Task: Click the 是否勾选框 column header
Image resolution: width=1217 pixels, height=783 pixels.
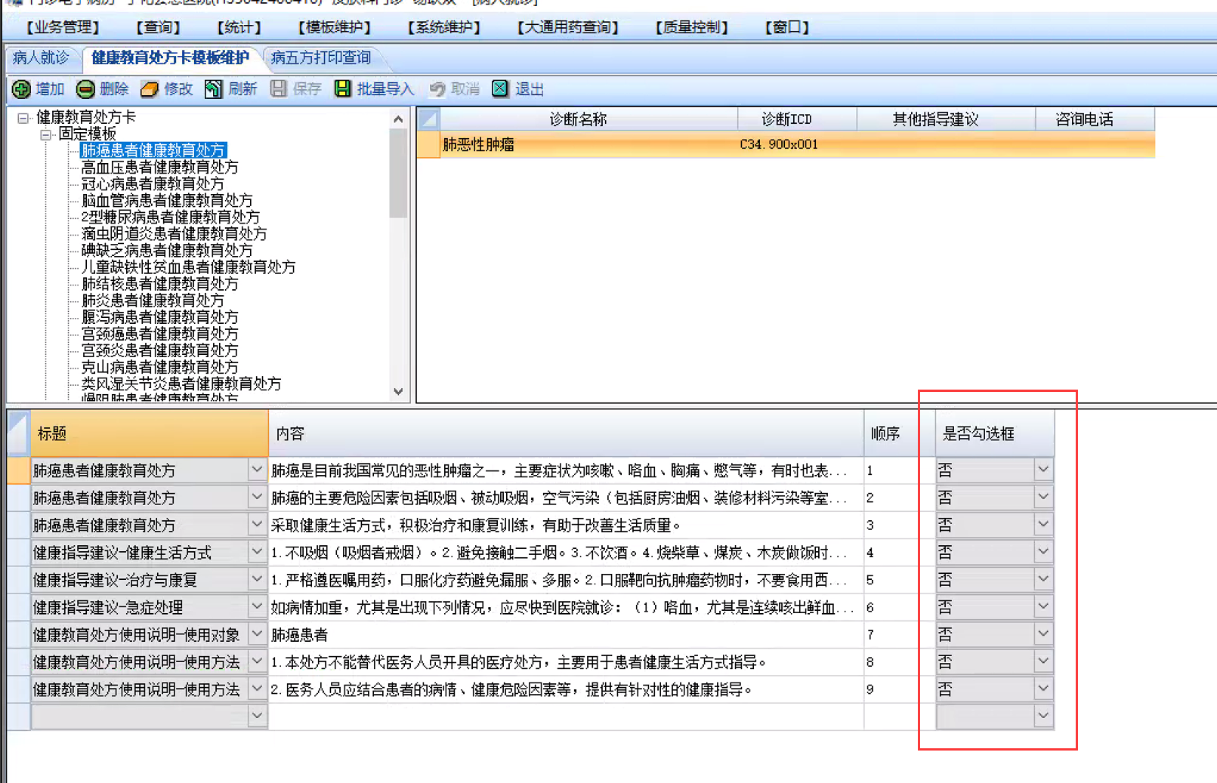Action: (994, 433)
